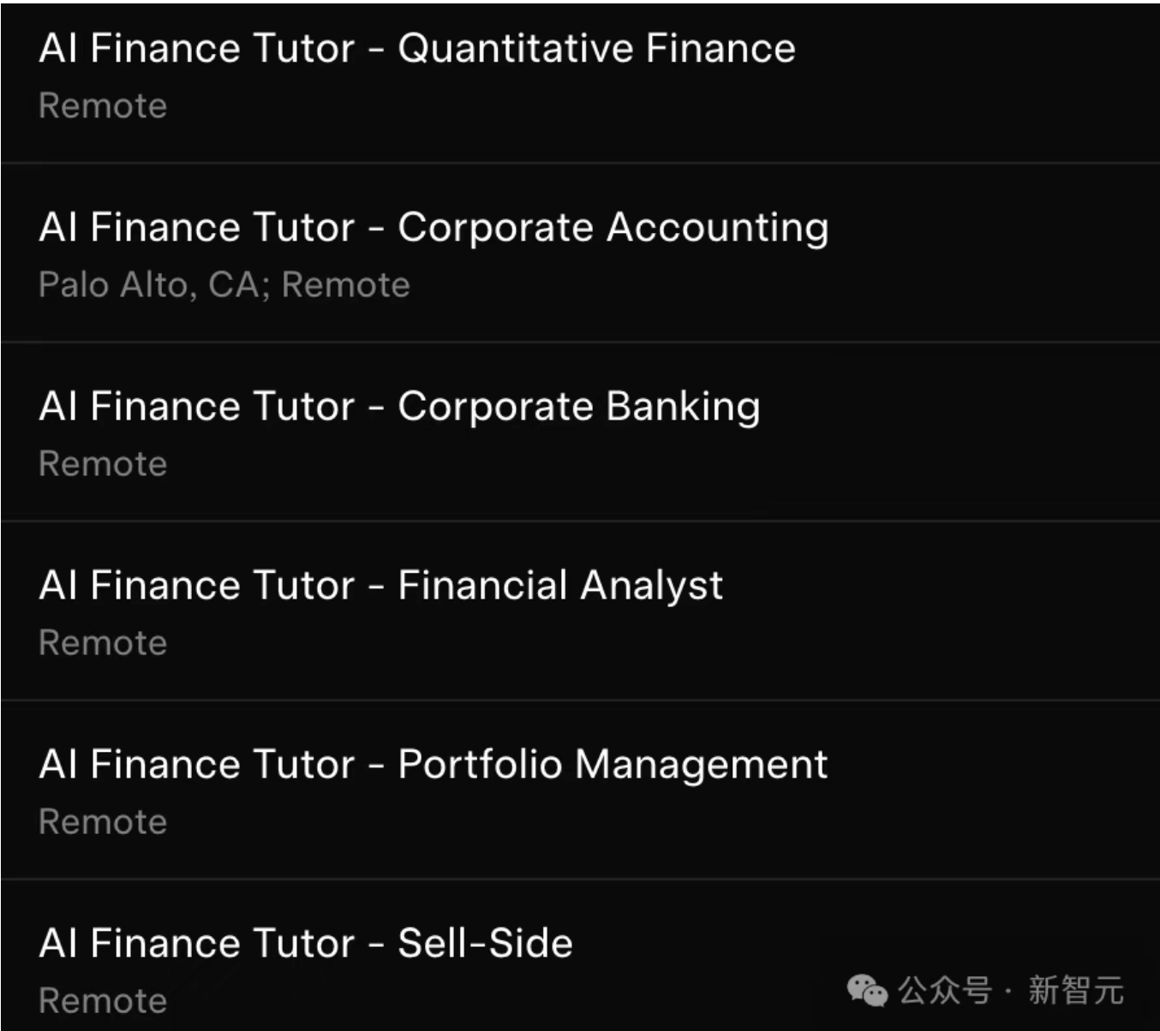Click the Remote label under Financial Analyst
This screenshot has height=1031, width=1160.
click(103, 643)
